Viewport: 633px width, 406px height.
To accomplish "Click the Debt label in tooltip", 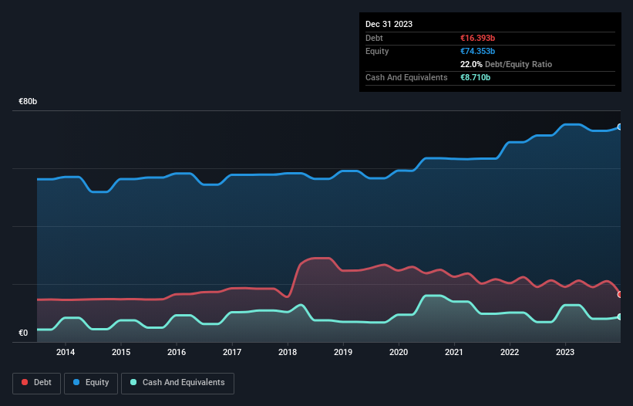I will (374, 38).
